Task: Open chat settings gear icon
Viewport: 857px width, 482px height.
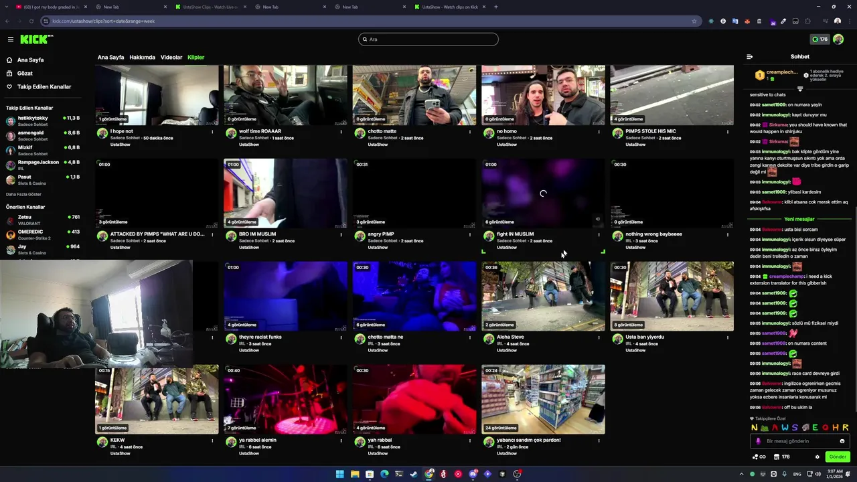Action: 817,457
